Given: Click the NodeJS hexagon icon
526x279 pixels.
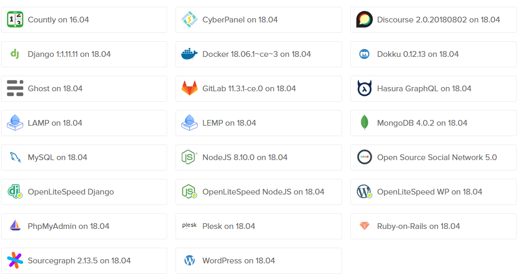Looking at the screenshot, I should (189, 157).
